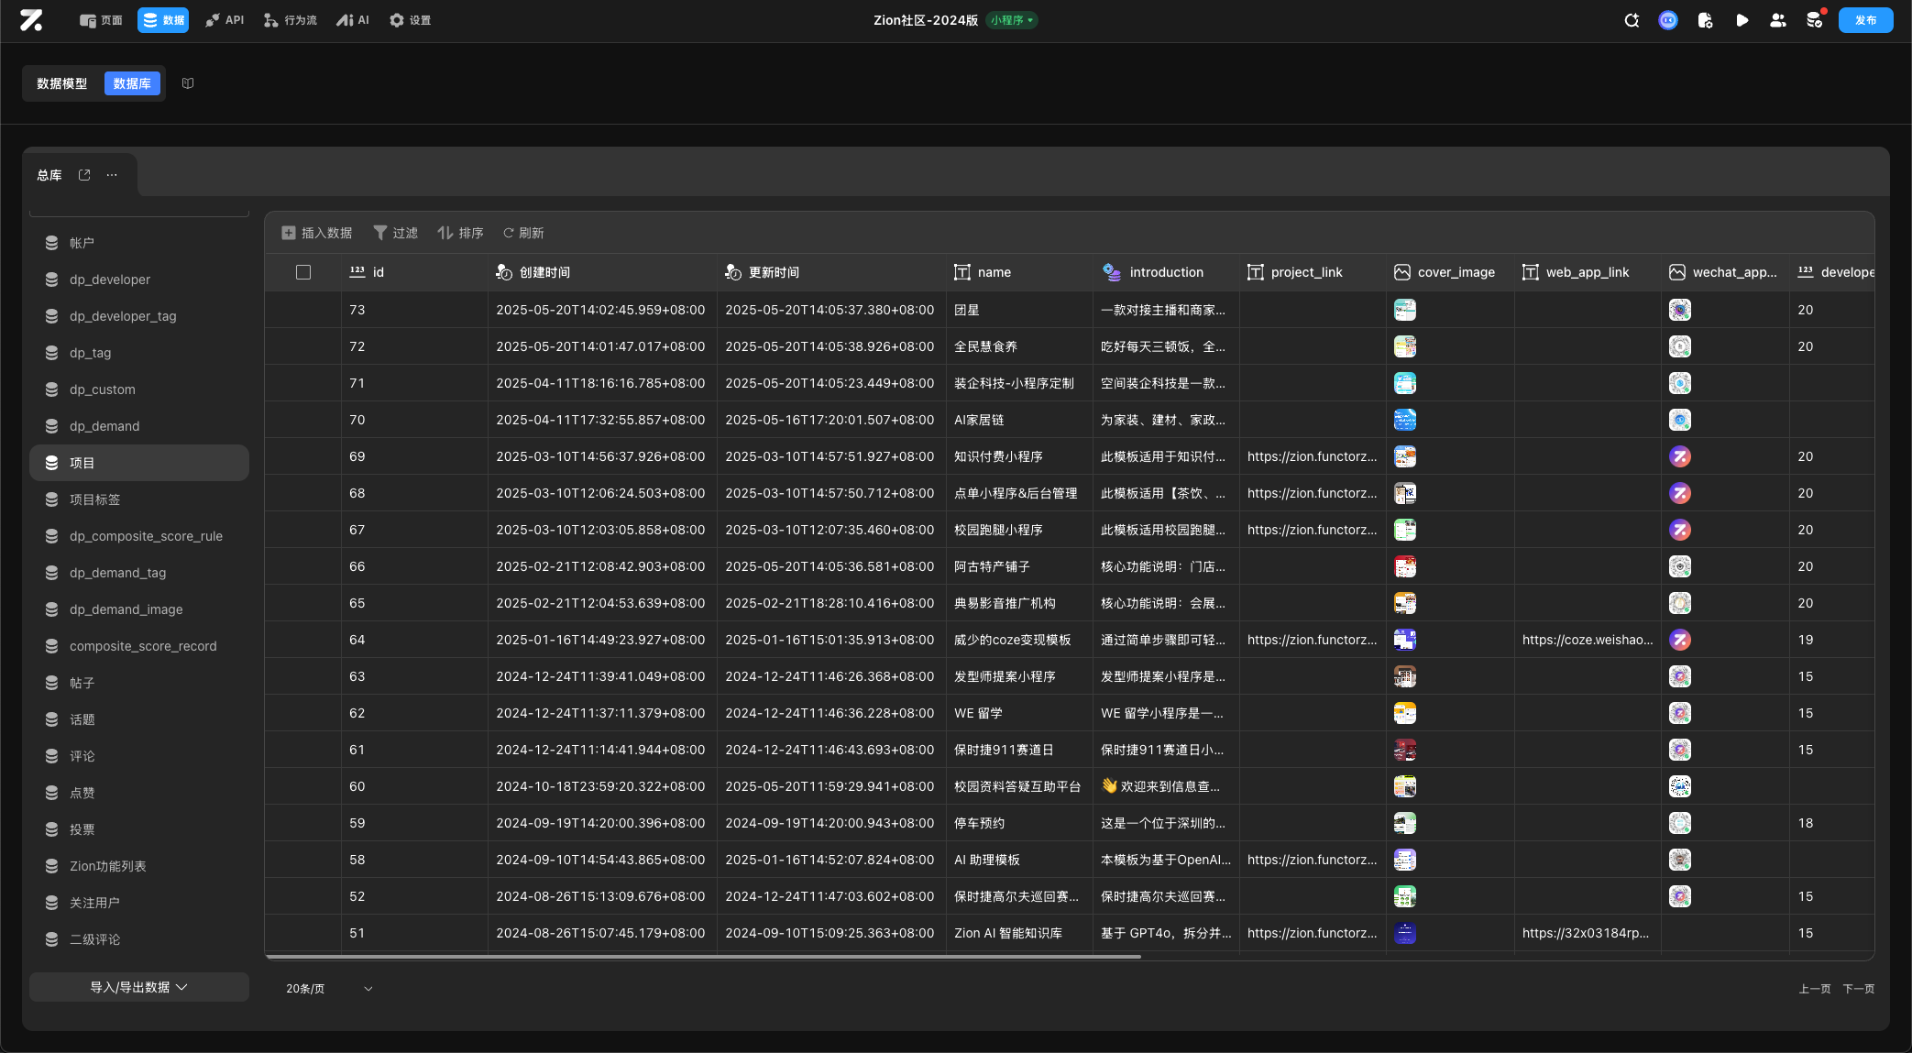Click the blue circular avatar icon in top bar

(1668, 20)
